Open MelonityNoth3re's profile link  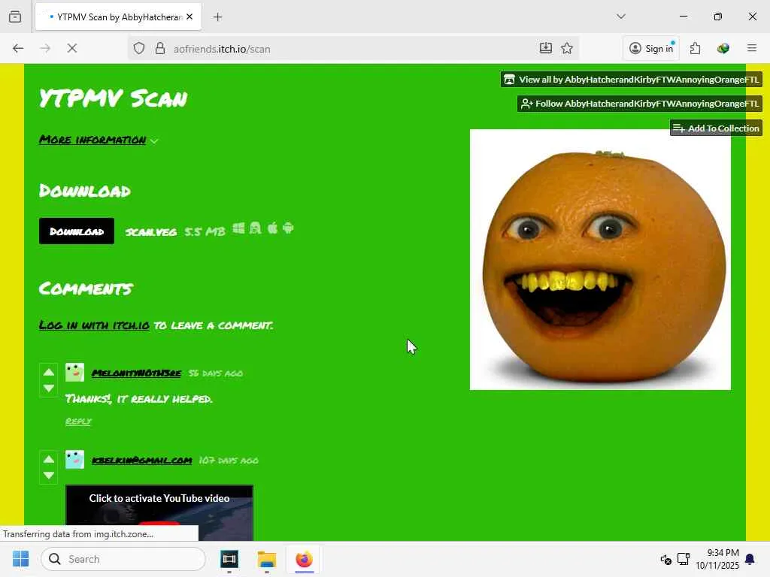pyautogui.click(x=137, y=373)
